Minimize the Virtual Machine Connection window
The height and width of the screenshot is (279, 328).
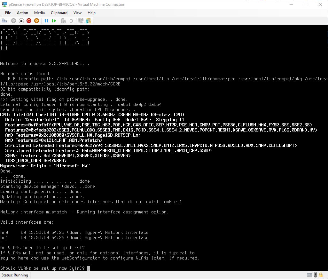[x=291, y=4]
